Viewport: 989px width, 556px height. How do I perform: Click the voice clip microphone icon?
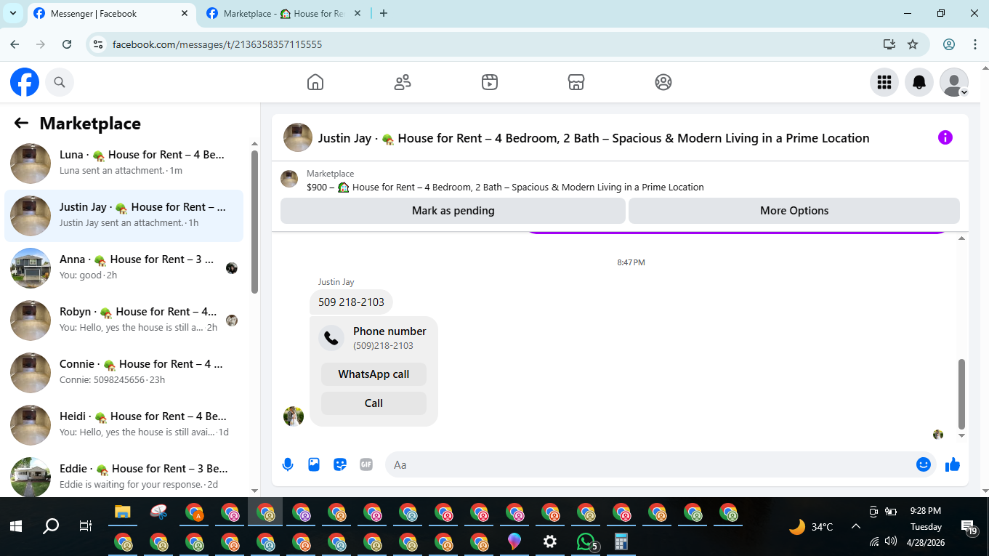(288, 464)
